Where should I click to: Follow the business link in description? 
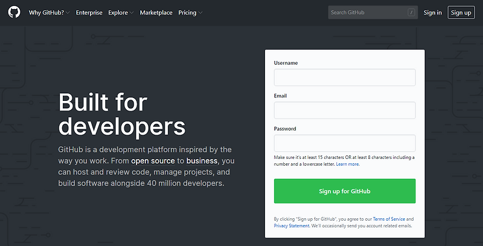click(202, 161)
